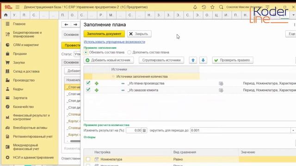The width and height of the screenshot is (296, 166).
Task: Open main hamburger menu near 1C logo
Action: pos(18,7)
